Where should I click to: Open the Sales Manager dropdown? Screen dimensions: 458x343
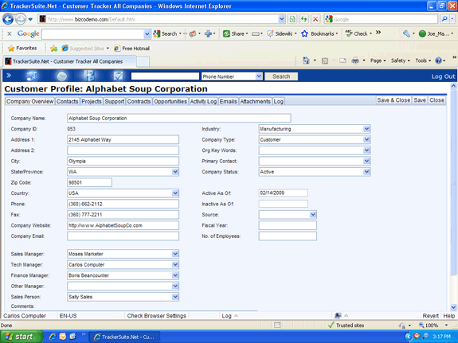pyautogui.click(x=175, y=254)
